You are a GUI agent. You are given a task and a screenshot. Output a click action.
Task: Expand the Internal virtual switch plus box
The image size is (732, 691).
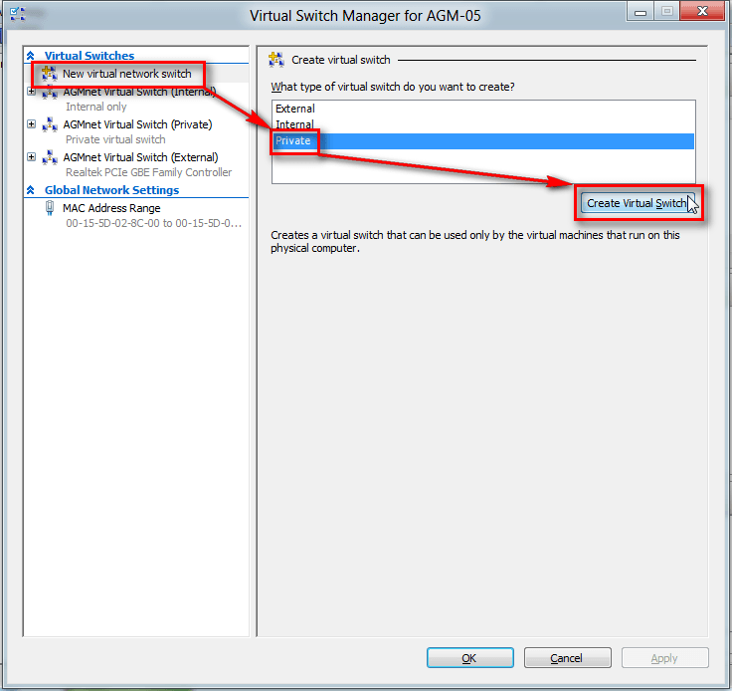click(x=31, y=92)
